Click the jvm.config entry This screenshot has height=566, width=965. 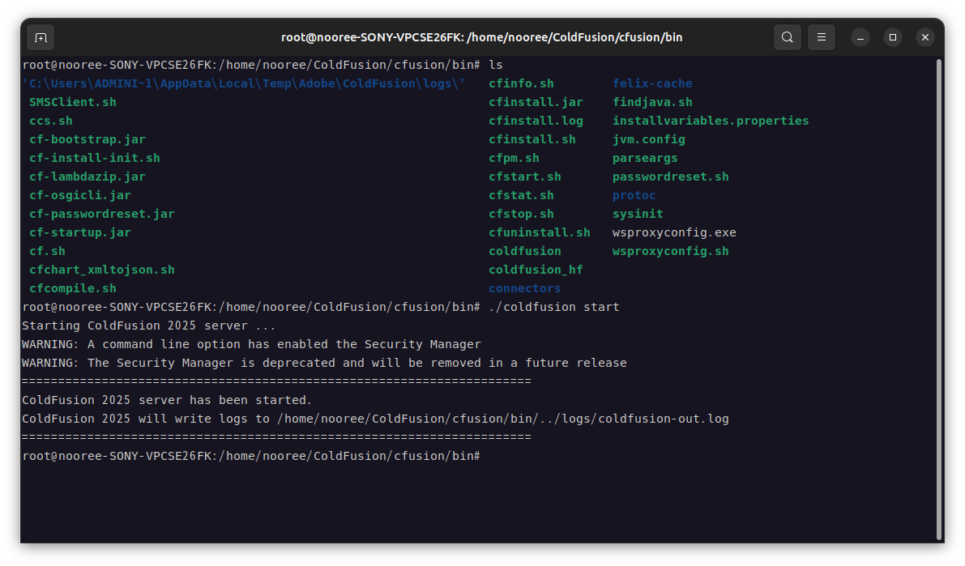pos(649,139)
